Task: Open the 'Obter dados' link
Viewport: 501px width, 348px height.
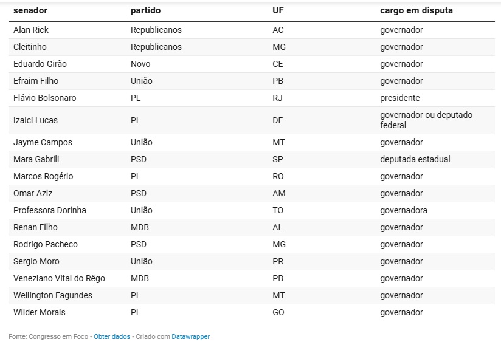Action: pyautogui.click(x=112, y=336)
